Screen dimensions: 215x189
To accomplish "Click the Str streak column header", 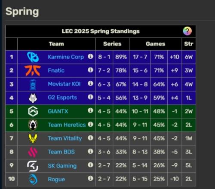I will point(189,44).
